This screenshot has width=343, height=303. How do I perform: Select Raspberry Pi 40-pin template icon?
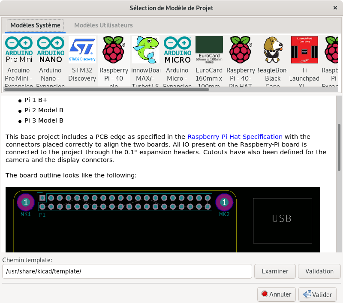point(114,50)
